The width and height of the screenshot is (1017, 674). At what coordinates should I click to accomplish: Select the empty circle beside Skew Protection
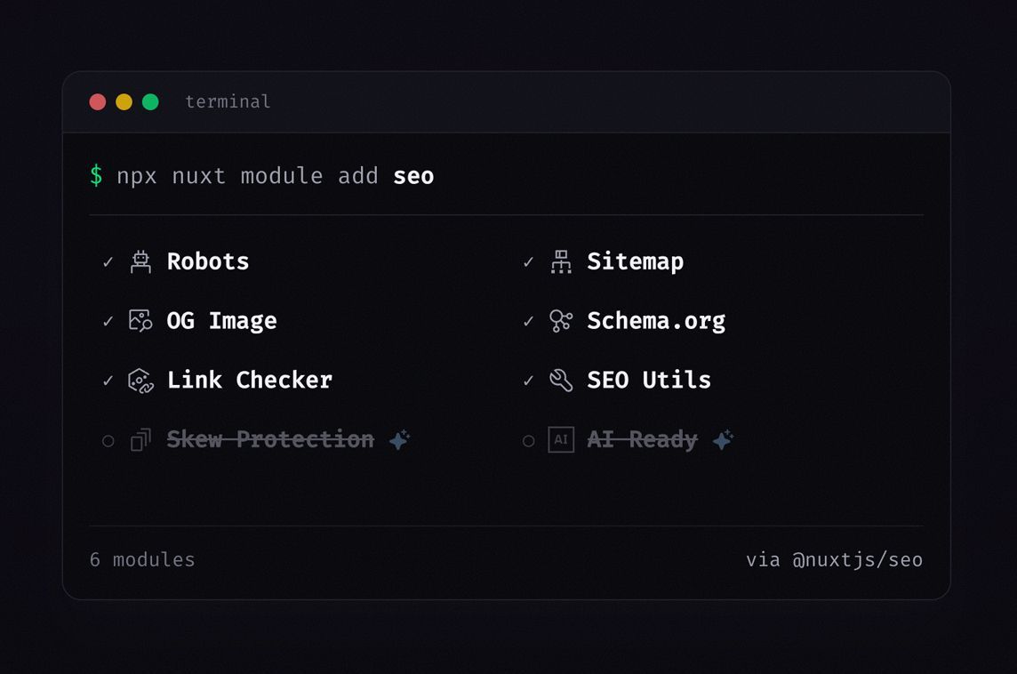(x=108, y=441)
